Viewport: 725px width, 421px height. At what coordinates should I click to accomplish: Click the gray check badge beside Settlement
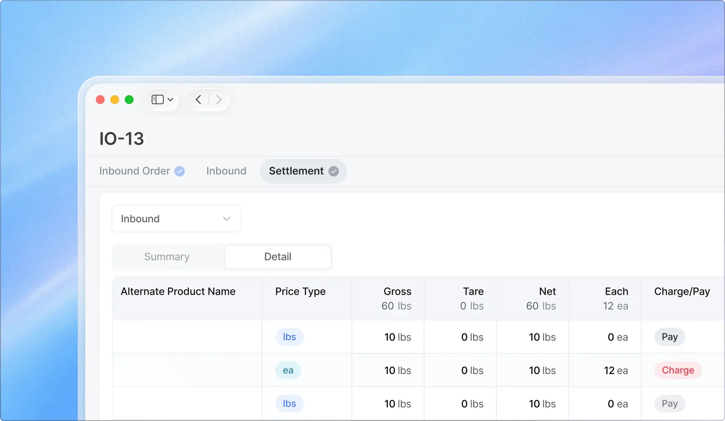coord(333,171)
